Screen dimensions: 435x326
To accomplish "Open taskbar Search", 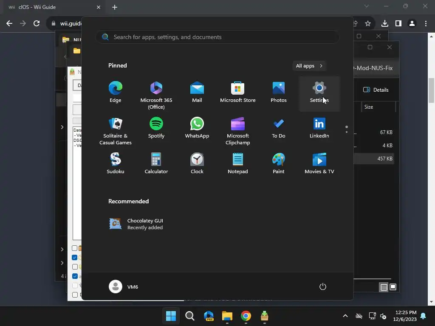I will coord(190,316).
